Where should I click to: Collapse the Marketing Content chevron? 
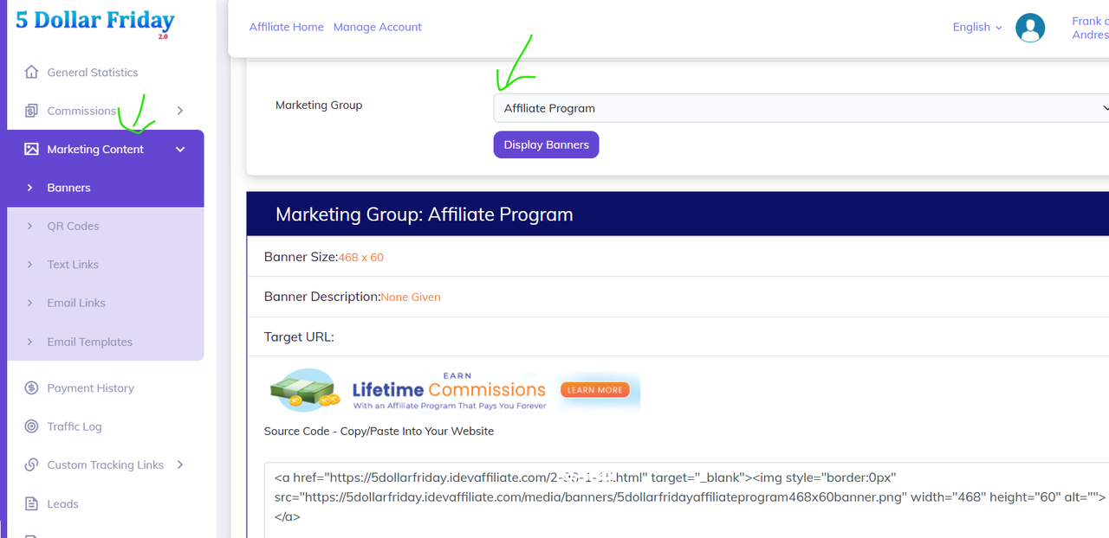[x=180, y=149]
